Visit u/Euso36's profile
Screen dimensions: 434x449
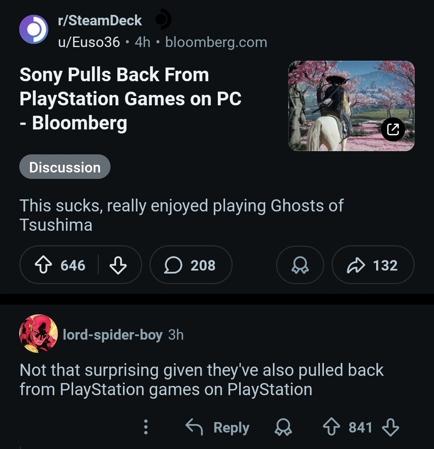(x=89, y=42)
